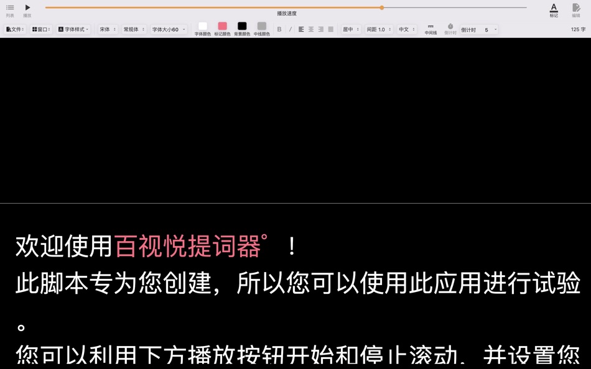The width and height of the screenshot is (591, 369).
Task: Open the 常规体 font weight dropdown
Action: point(134,29)
